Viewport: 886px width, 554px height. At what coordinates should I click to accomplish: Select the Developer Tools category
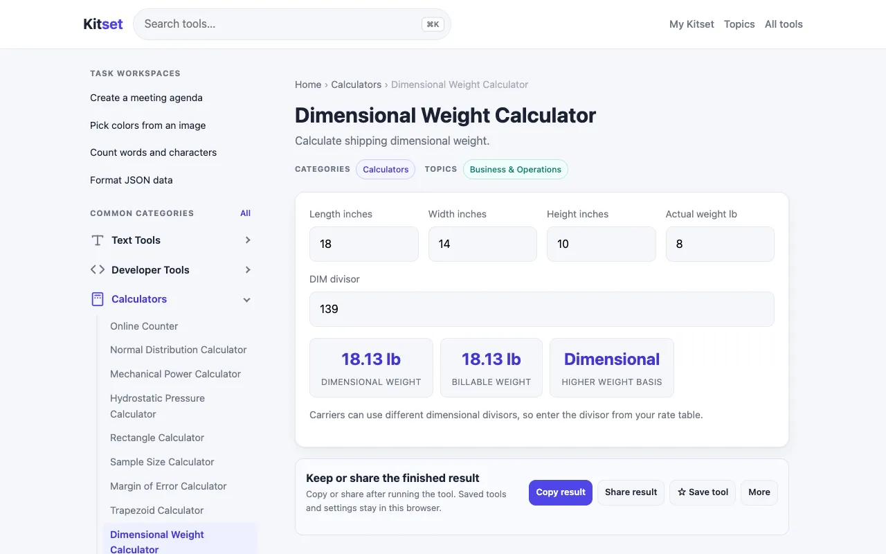pos(150,270)
